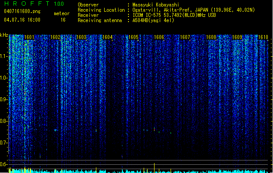The image size is (273, 173).
Task: Select the filename 0407161600.png
Action: tap(22, 11)
